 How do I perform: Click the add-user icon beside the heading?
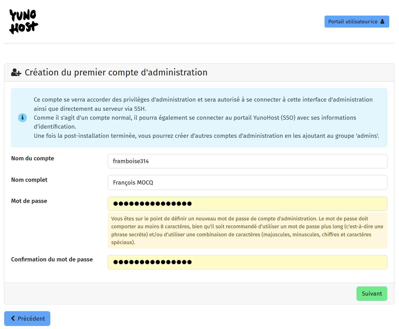pyautogui.click(x=16, y=72)
